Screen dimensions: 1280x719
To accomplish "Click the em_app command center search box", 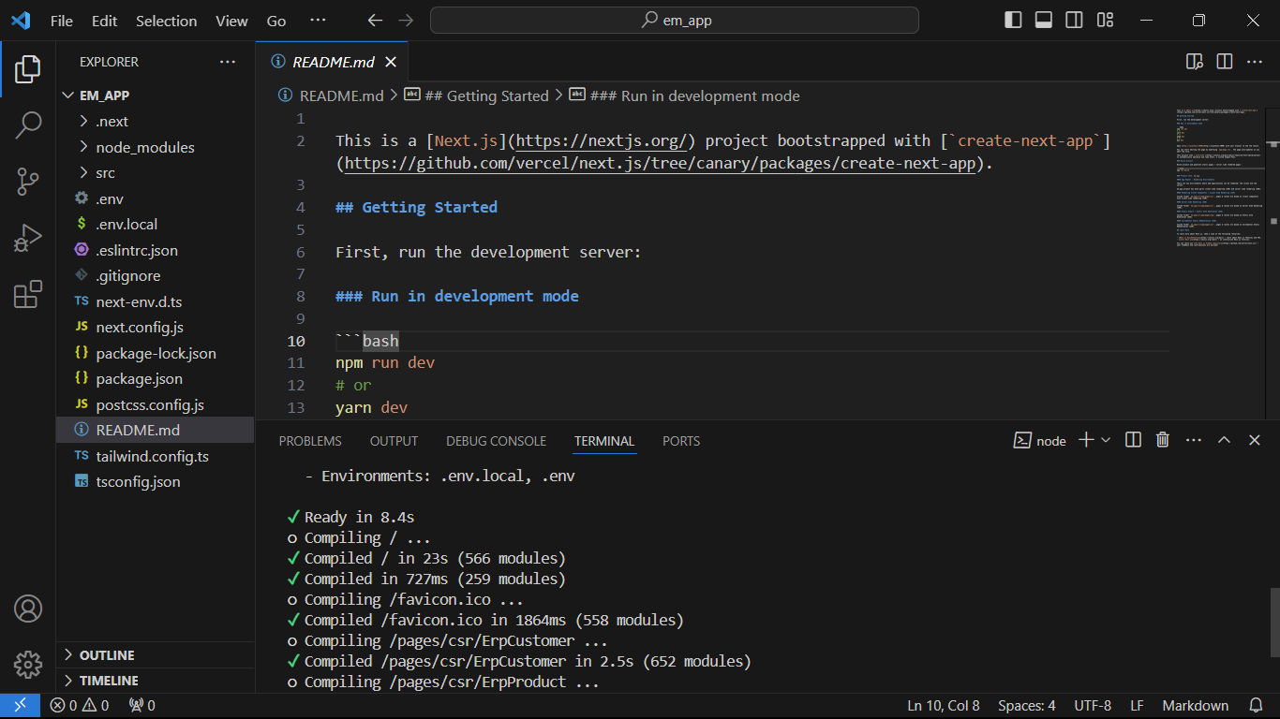I will 675,21.
